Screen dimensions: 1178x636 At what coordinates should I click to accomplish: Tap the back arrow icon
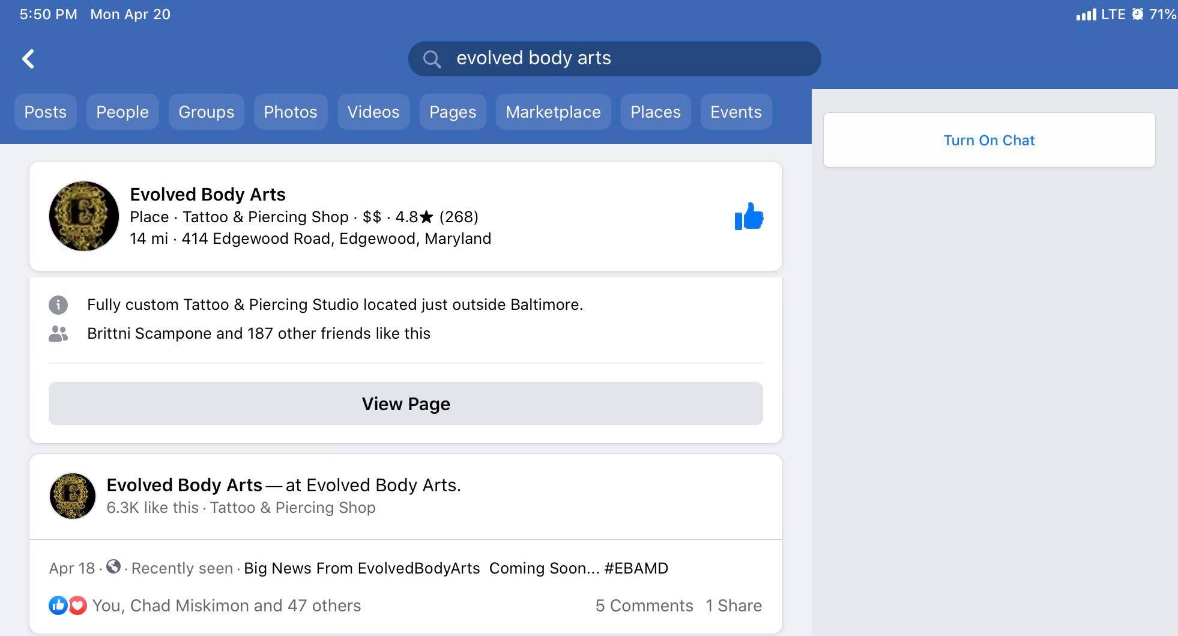click(x=28, y=59)
